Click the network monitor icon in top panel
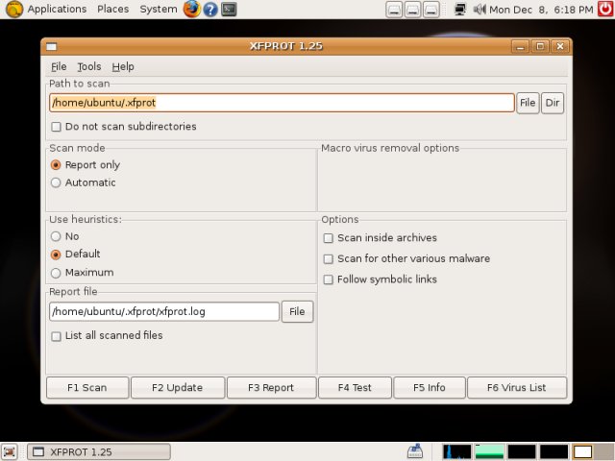The height and width of the screenshot is (461, 615). pos(459,9)
